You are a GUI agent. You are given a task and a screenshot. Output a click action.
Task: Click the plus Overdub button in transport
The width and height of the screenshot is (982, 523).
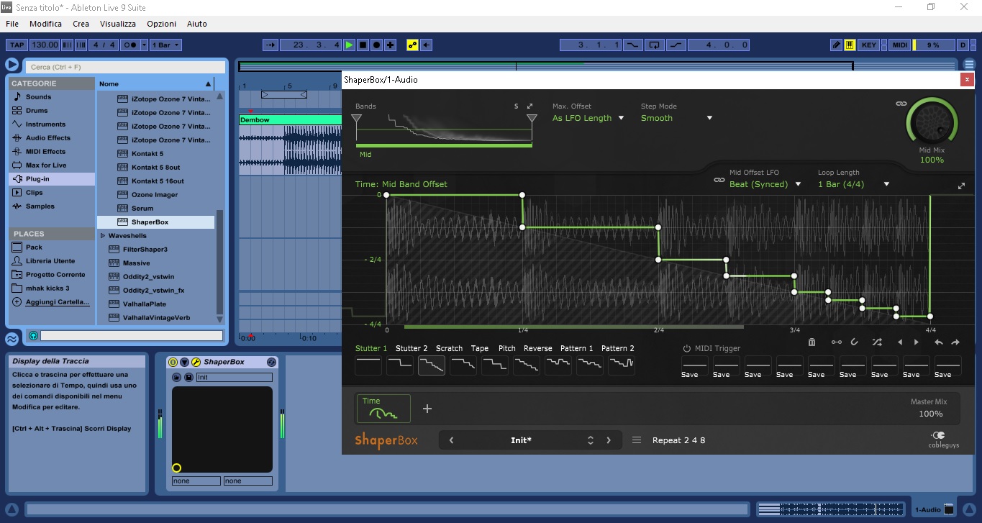point(390,45)
